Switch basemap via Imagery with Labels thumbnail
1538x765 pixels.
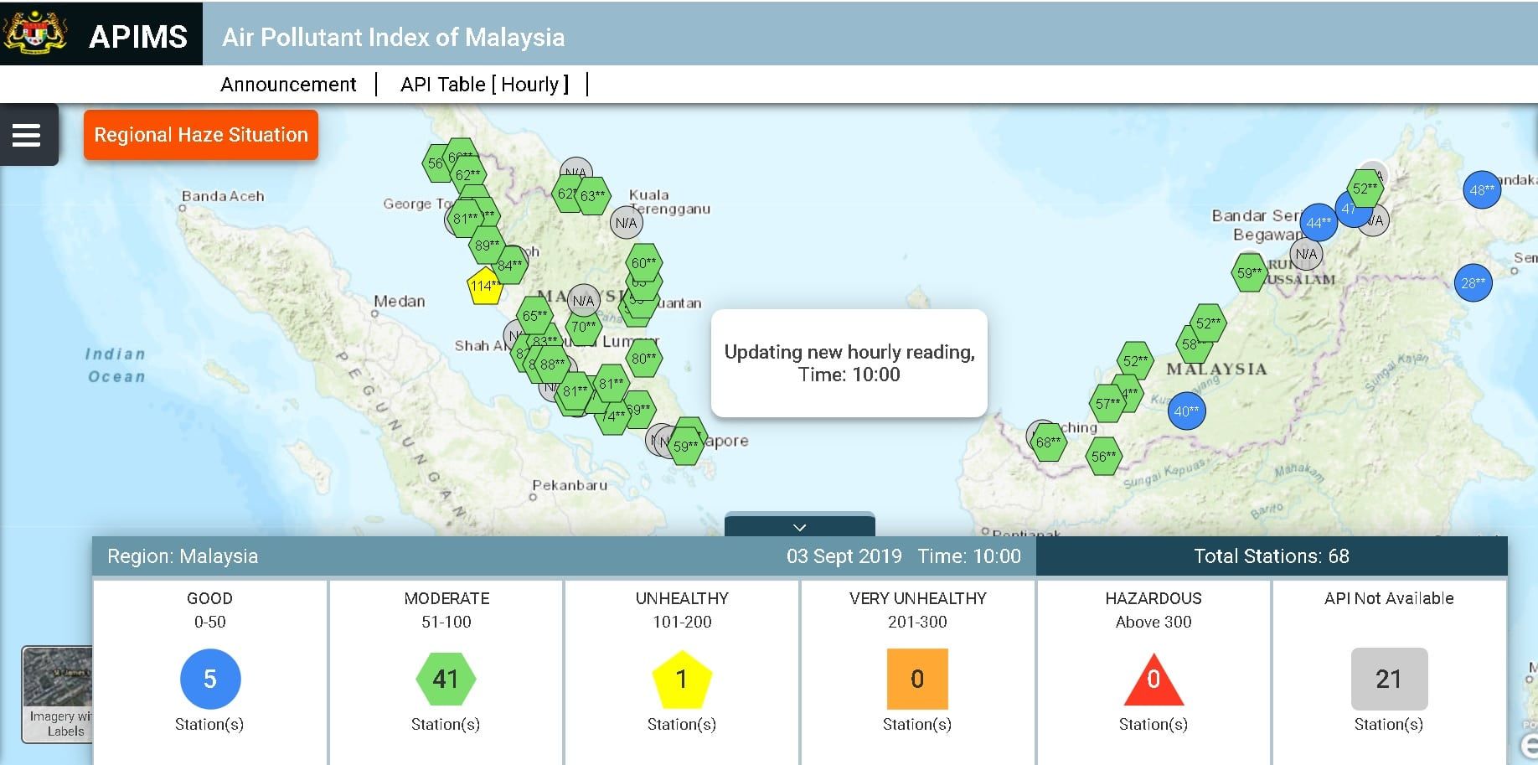tap(57, 693)
